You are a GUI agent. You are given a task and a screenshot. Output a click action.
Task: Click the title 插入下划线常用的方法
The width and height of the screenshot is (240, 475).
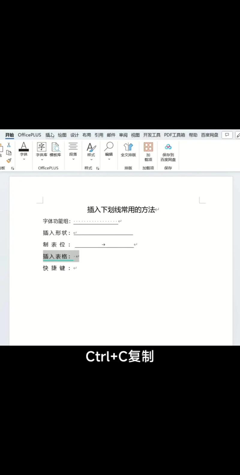pyautogui.click(x=121, y=210)
